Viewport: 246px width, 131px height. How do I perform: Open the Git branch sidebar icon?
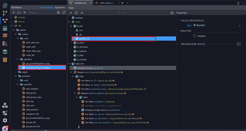pyautogui.click(x=5, y=13)
